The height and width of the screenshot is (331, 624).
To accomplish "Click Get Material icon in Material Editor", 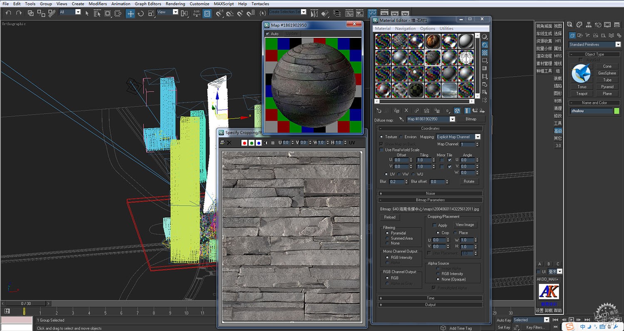I will [379, 111].
